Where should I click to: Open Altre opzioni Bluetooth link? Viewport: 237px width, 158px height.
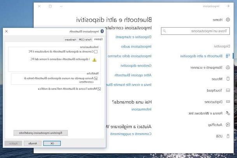click(x=133, y=75)
